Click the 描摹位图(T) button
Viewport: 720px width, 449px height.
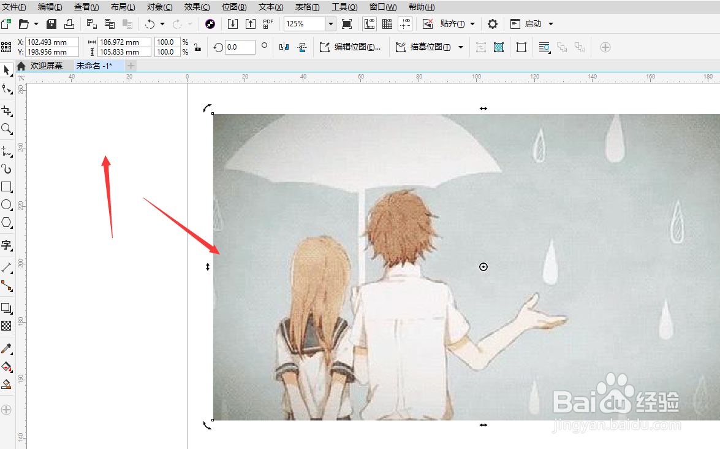point(423,47)
